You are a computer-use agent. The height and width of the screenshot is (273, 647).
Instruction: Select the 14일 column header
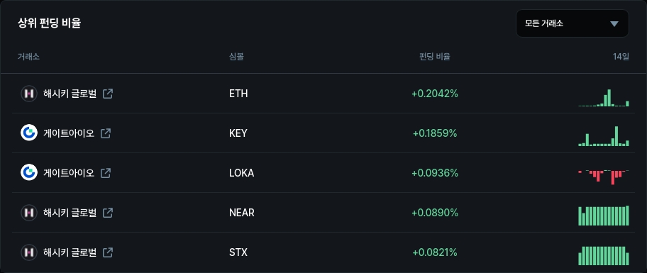621,57
